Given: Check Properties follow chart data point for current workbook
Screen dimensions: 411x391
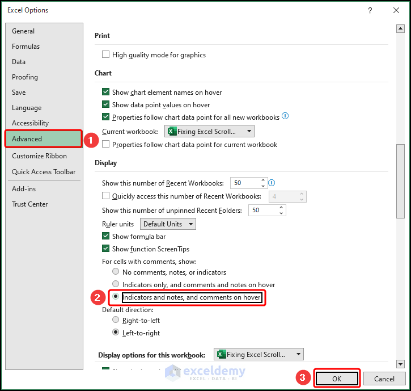Looking at the screenshot, I should tap(105, 144).
